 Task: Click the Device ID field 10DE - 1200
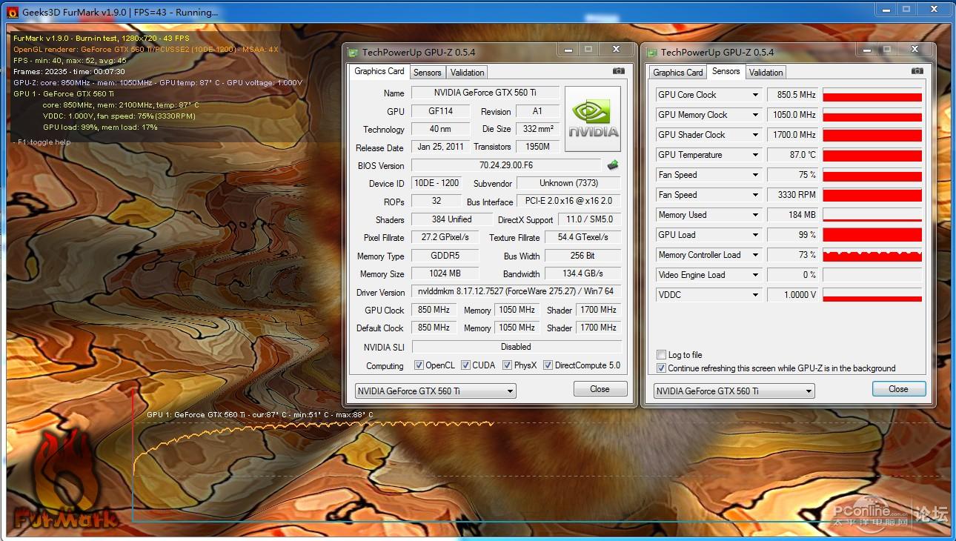pos(436,182)
